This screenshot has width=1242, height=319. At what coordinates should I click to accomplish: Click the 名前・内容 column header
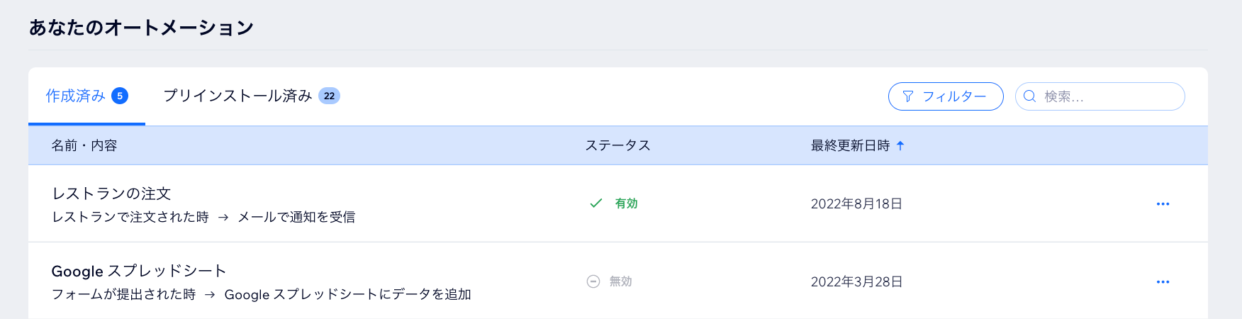click(x=84, y=145)
